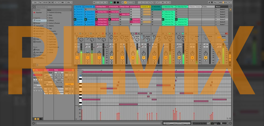Image resolution: width=264 pixels, height=126 pixels.
Task: Click the Tap tempo button
Action: click(x=40, y=2)
